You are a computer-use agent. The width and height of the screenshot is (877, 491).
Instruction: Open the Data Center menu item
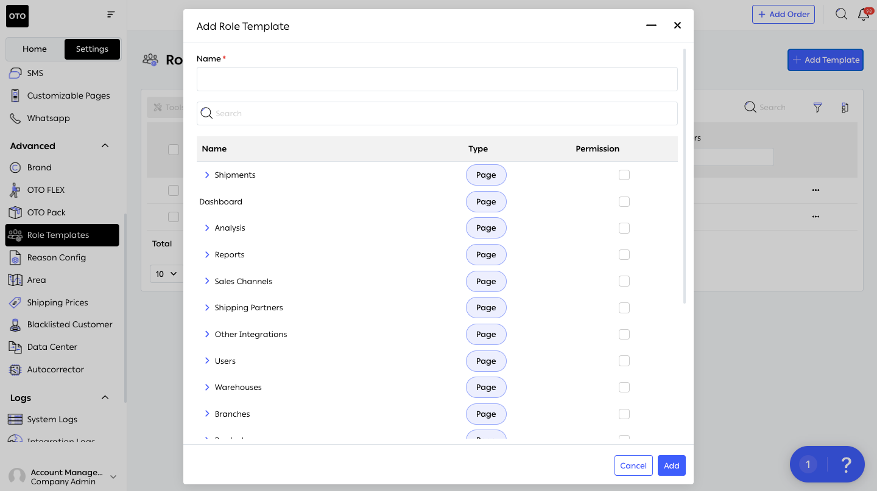[x=52, y=347]
